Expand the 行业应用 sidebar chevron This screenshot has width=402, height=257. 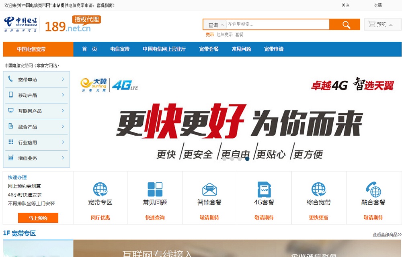(63, 142)
